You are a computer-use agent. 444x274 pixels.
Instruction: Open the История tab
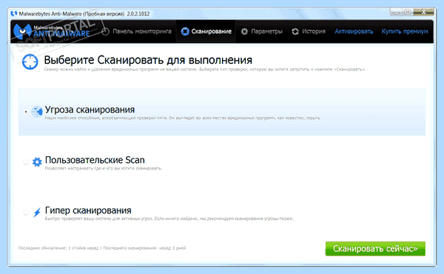[309, 31]
